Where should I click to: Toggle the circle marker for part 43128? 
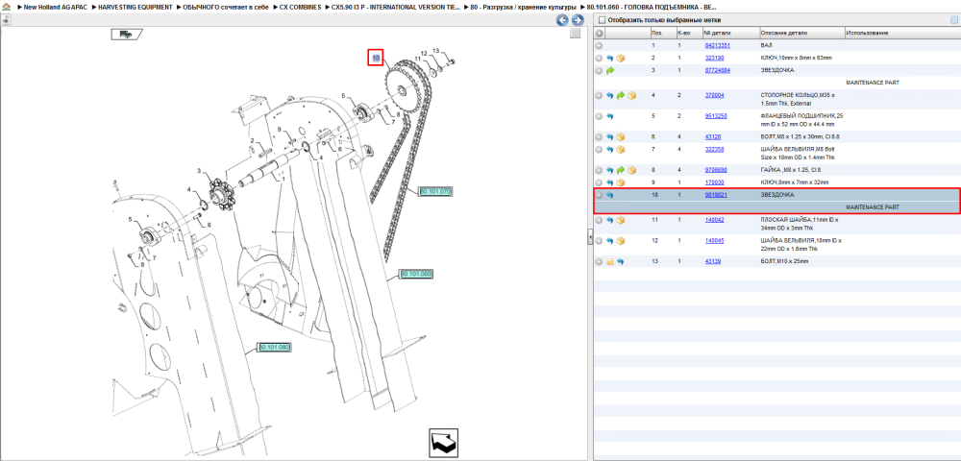click(x=600, y=137)
